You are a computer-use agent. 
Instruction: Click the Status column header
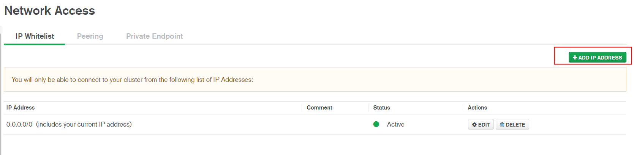(381, 108)
